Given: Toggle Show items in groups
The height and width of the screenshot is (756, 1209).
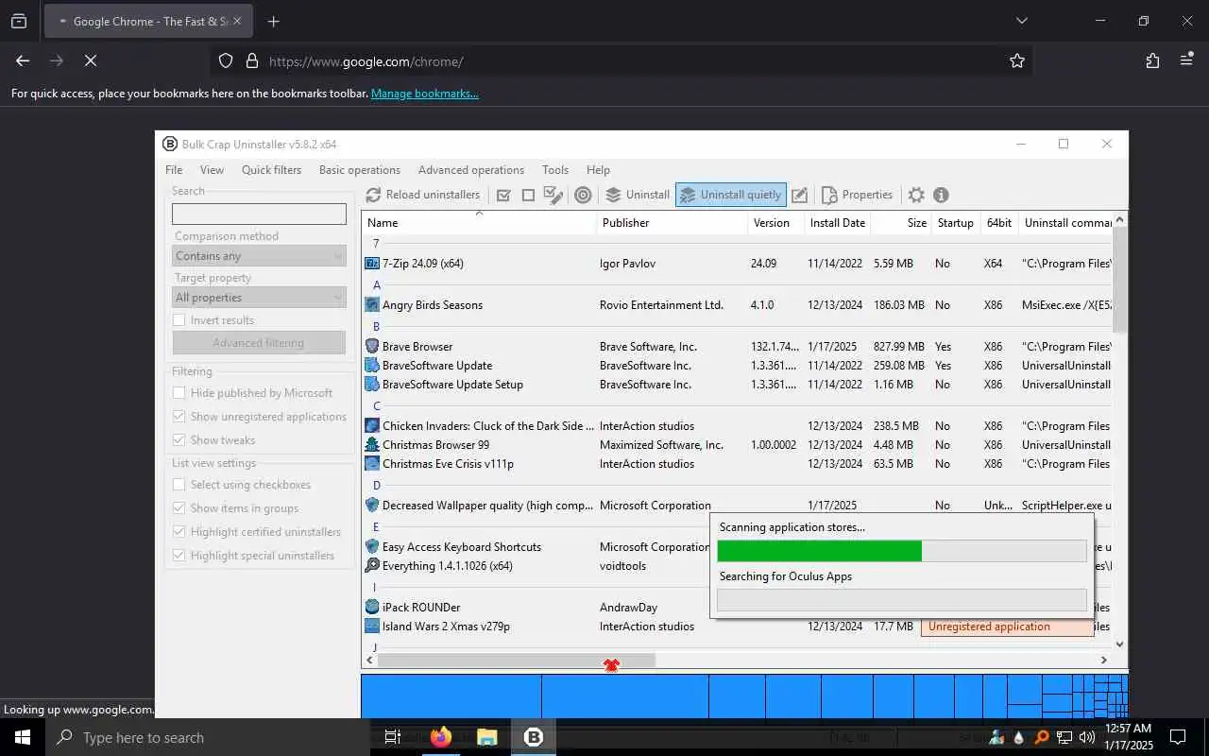Looking at the screenshot, I should pyautogui.click(x=179, y=508).
